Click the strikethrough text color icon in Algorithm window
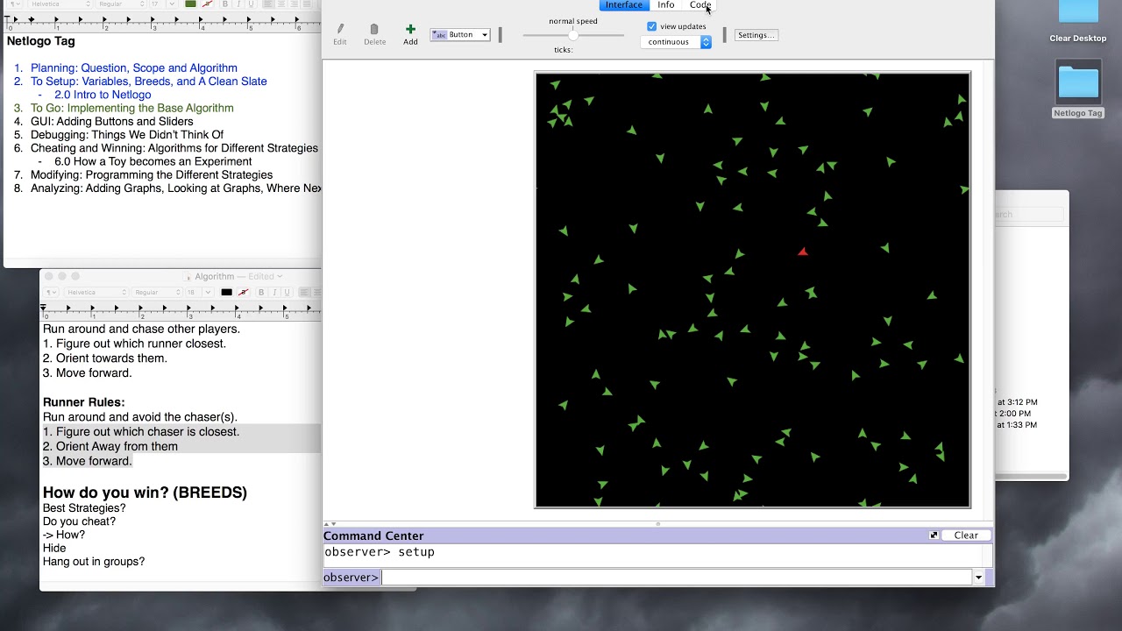1122x631 pixels. (244, 292)
